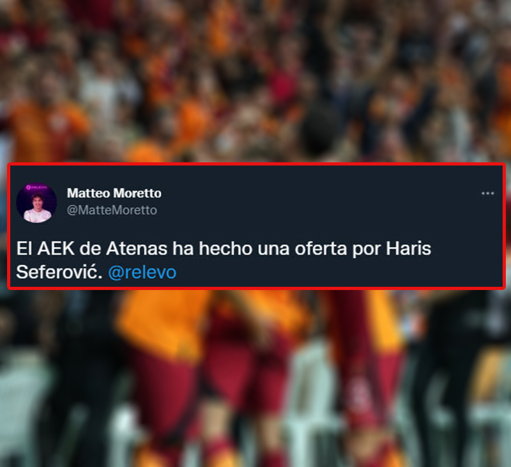Viewport: 511px width, 467px height.
Task: Click the Matteo Moretto display name
Action: 114,194
